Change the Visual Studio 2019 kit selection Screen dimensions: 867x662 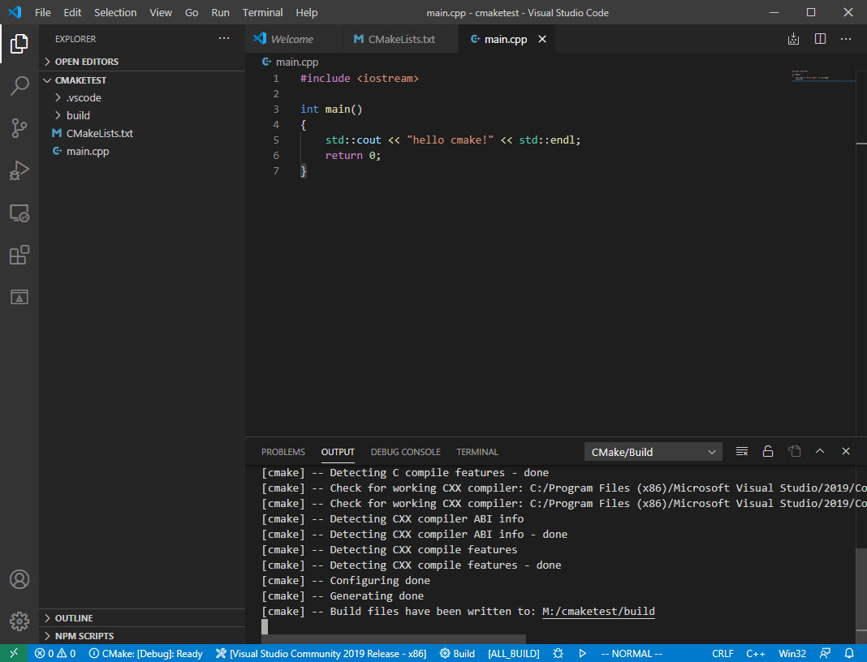coord(321,653)
